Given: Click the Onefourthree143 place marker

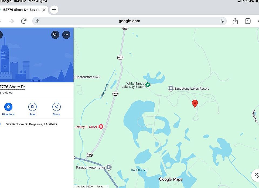Looking at the screenshot, I should click(74, 77).
